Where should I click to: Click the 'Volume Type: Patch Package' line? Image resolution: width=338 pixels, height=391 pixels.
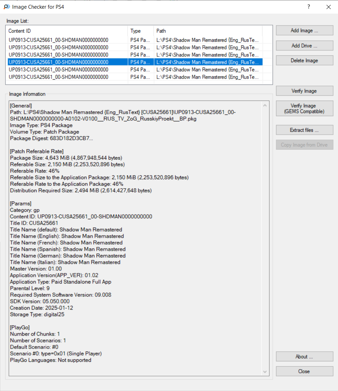(45, 131)
